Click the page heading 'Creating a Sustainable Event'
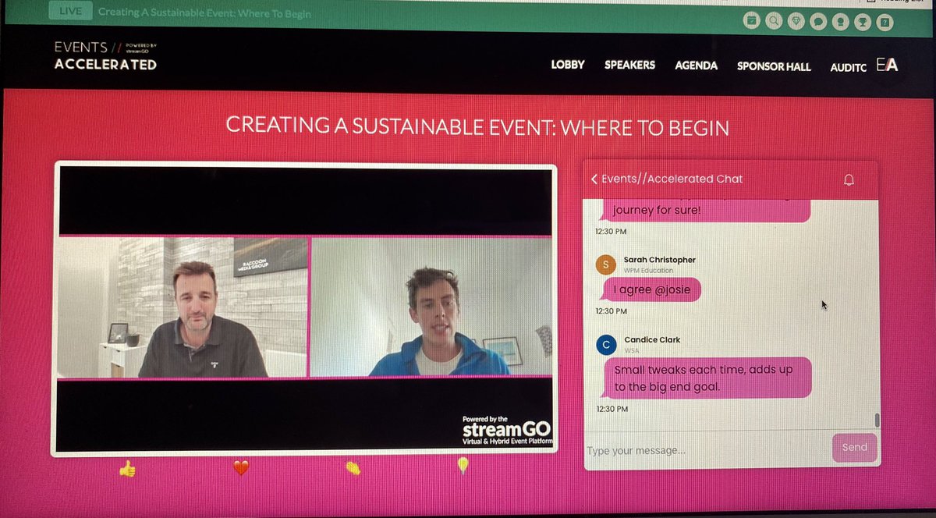 (477, 126)
